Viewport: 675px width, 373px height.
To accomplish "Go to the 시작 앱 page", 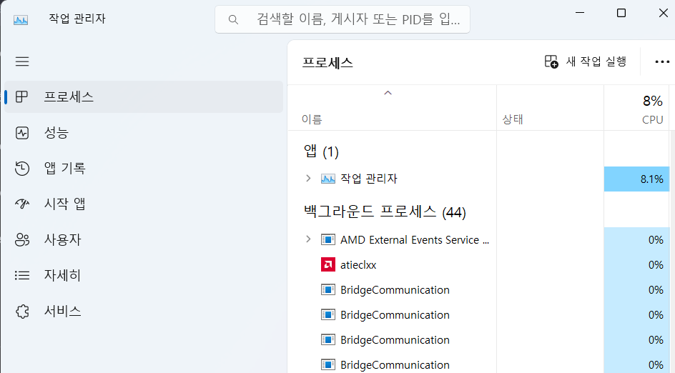I will (x=143, y=204).
